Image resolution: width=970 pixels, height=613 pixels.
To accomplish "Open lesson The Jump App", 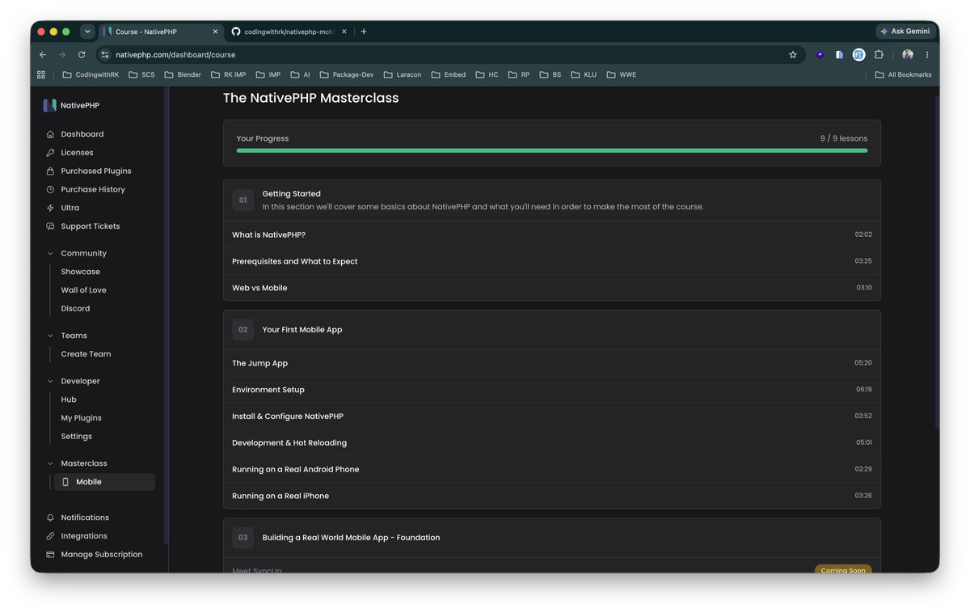I will pos(552,363).
